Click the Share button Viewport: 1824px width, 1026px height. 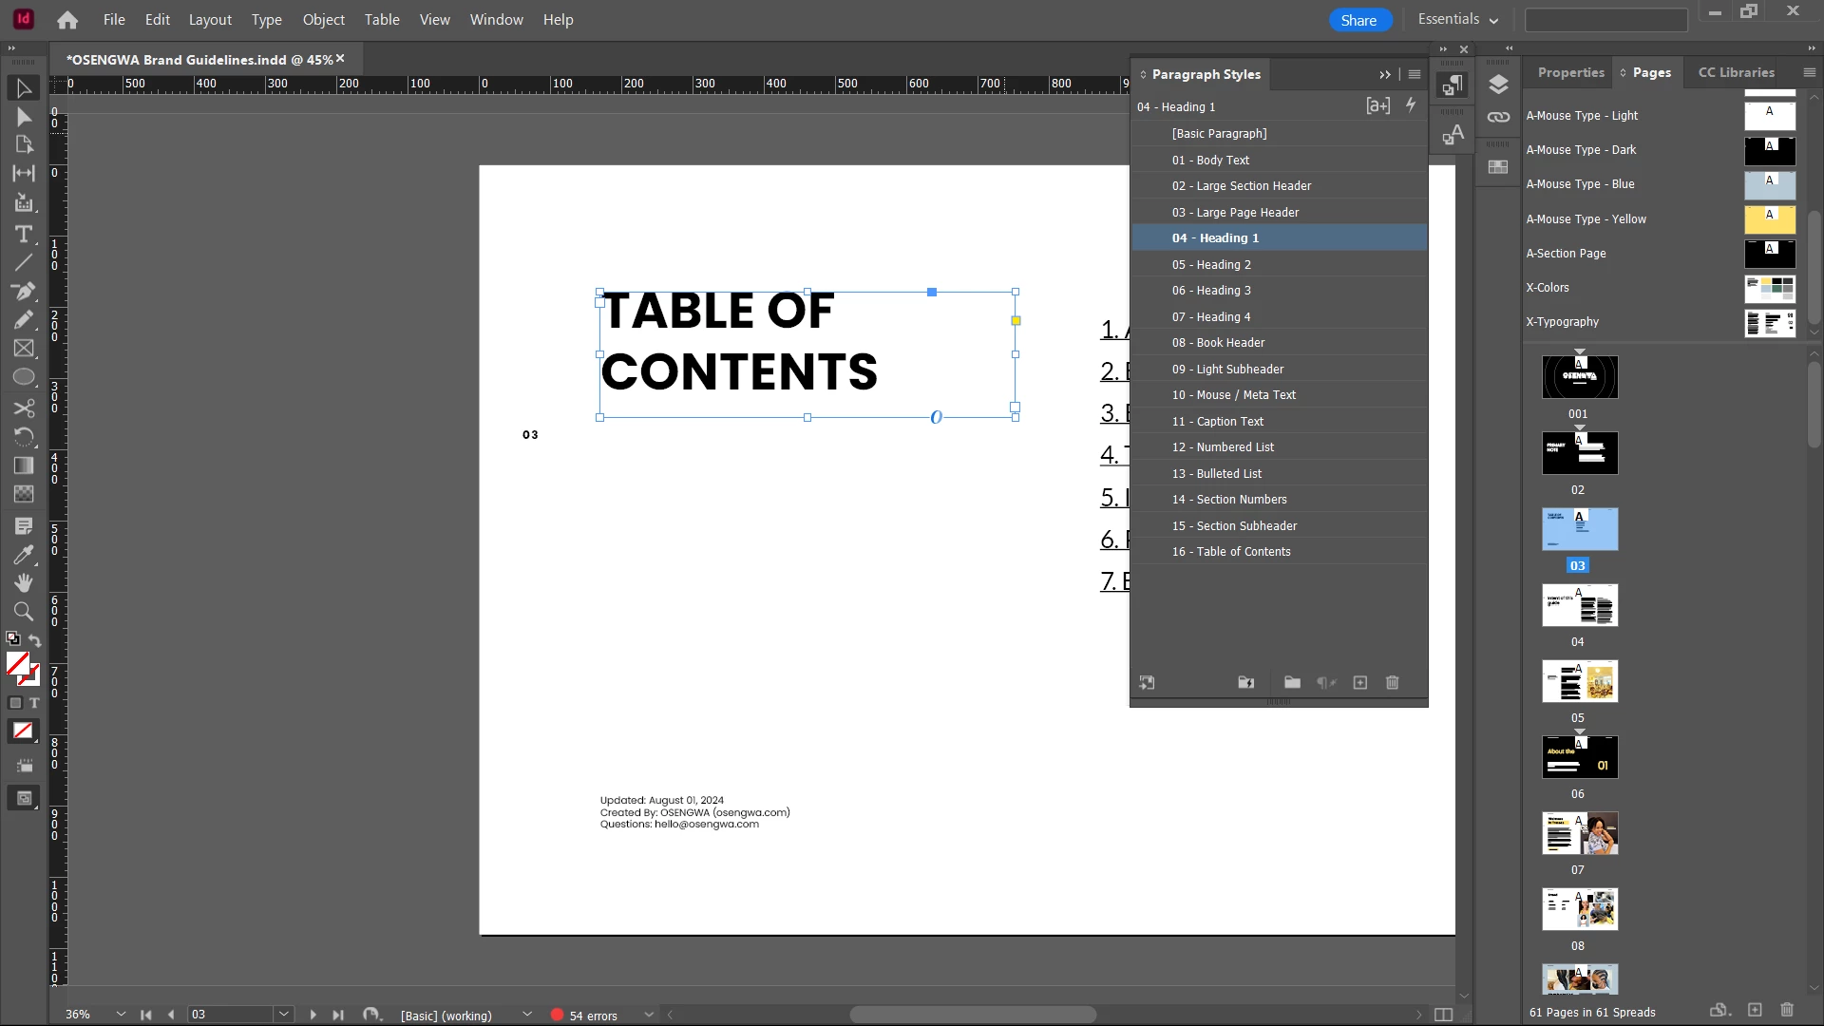tap(1358, 20)
